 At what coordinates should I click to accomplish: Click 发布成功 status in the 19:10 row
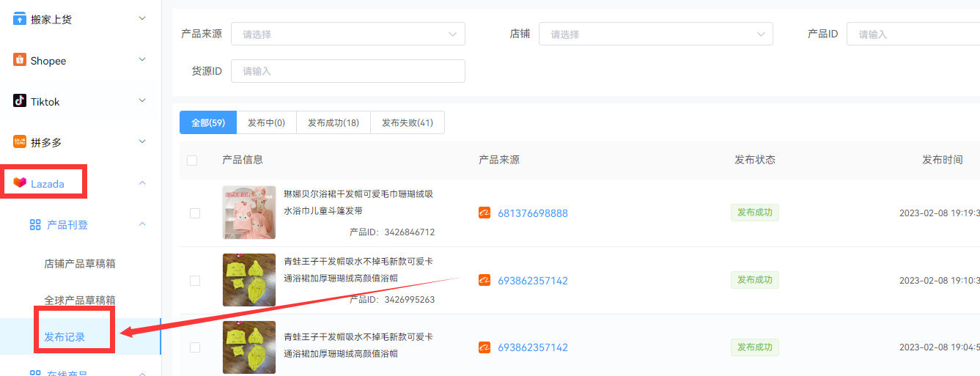[755, 280]
